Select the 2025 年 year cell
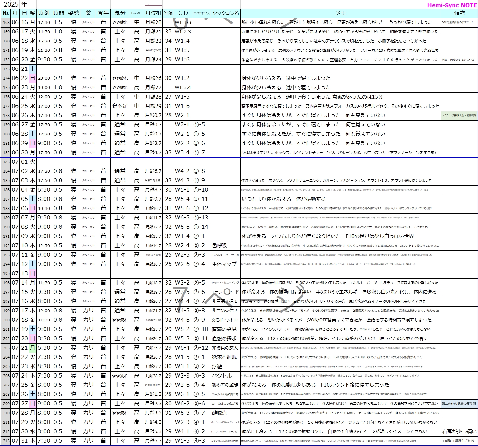This screenshot has height=446, width=478. coord(15,4)
